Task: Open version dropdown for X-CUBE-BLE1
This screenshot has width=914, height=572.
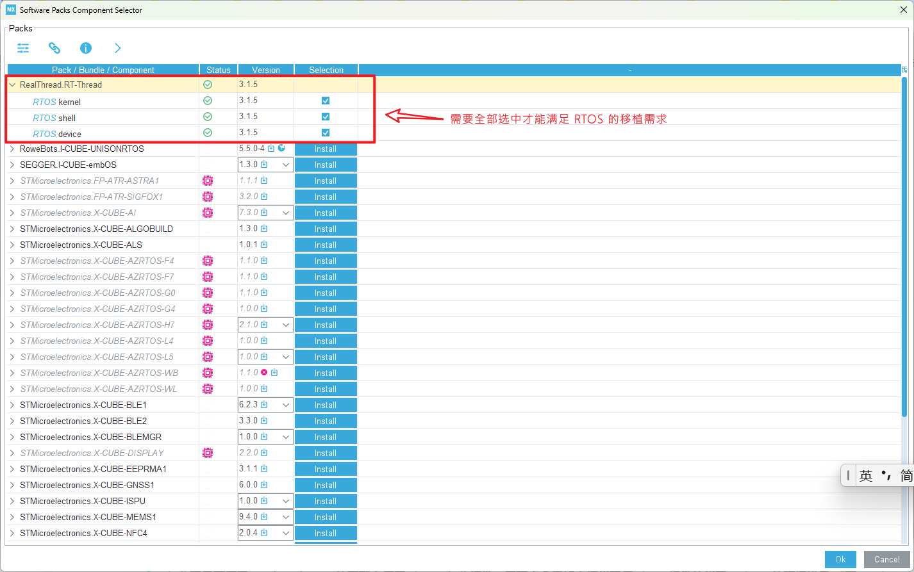Action: [x=286, y=405]
